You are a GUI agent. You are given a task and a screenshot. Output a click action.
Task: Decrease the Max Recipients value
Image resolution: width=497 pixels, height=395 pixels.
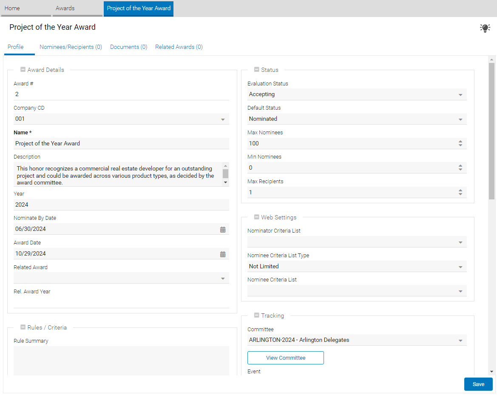tap(460, 194)
